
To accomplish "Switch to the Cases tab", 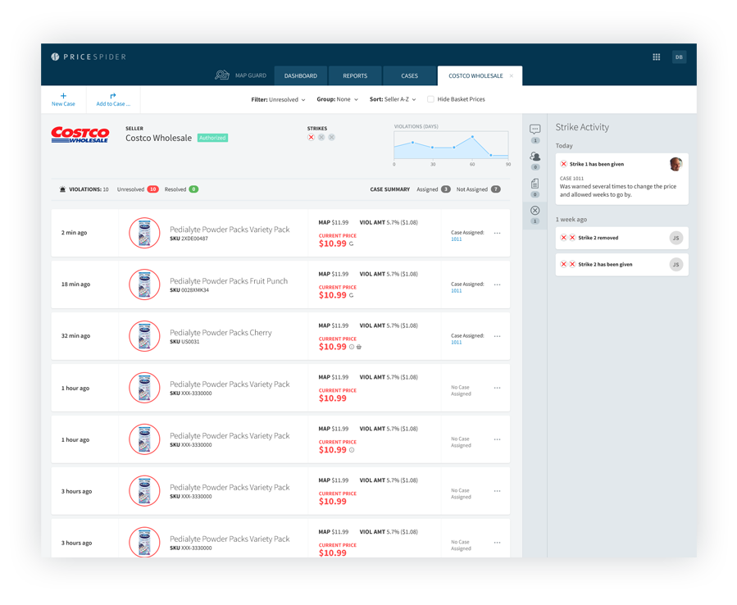I will [x=409, y=75].
